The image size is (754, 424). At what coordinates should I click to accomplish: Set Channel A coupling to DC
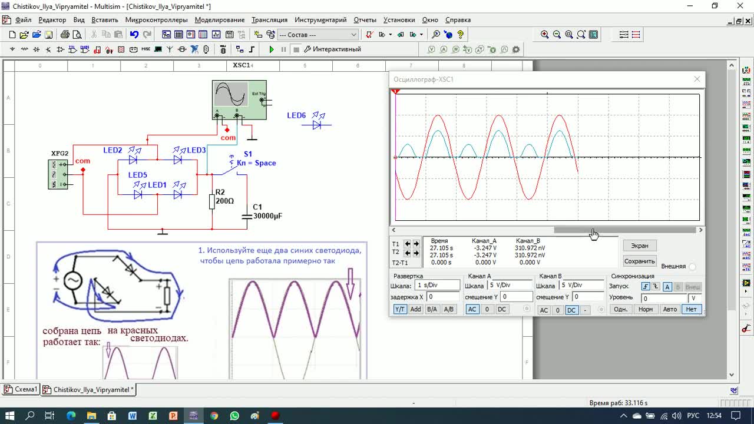[502, 309]
